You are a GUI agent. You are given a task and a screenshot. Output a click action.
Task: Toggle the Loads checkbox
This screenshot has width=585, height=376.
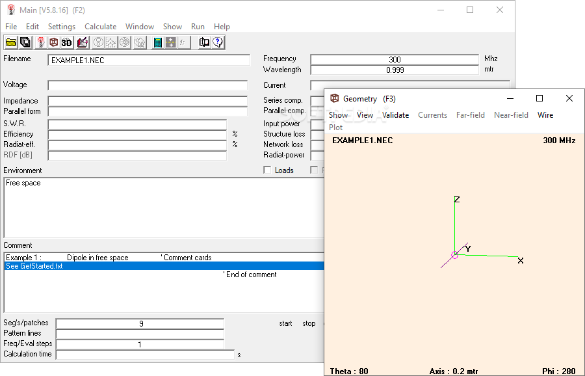pyautogui.click(x=267, y=170)
